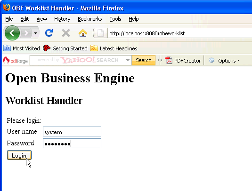Go to the Home page via house icon

tap(83, 33)
